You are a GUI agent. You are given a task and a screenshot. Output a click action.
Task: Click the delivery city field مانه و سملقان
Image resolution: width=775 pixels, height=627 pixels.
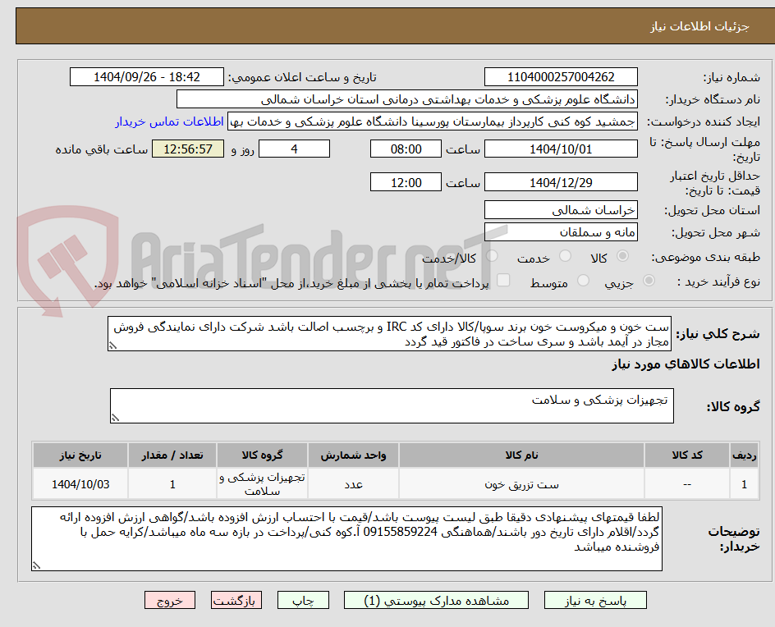(561, 232)
